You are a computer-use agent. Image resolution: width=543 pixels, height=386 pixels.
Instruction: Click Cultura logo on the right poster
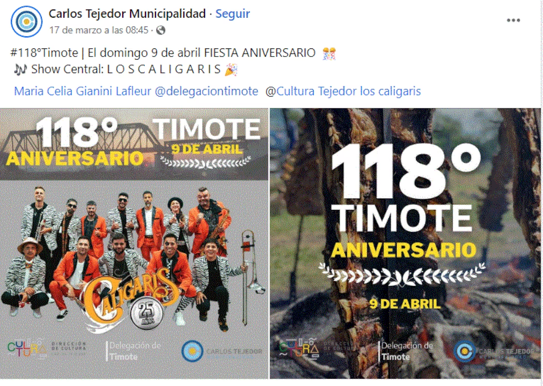[x=299, y=349]
